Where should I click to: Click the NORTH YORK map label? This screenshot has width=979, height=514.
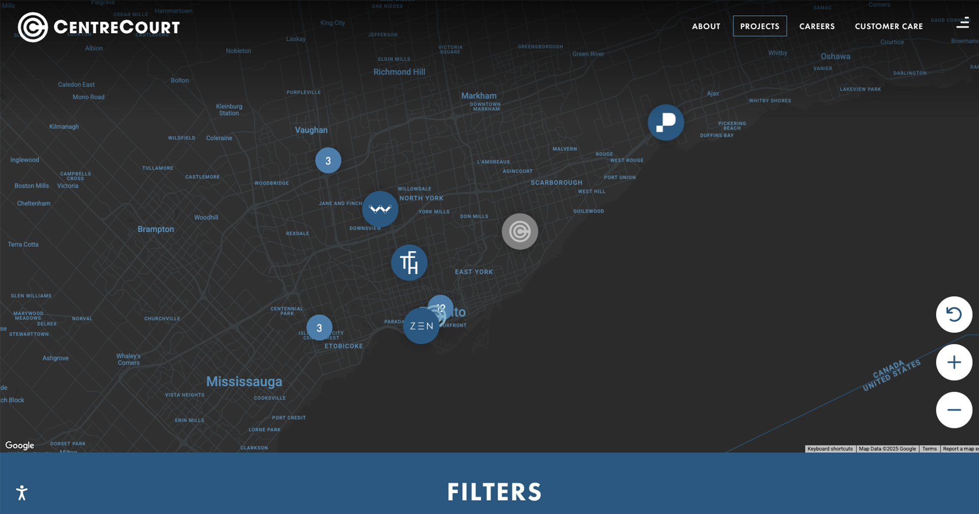[x=421, y=198]
